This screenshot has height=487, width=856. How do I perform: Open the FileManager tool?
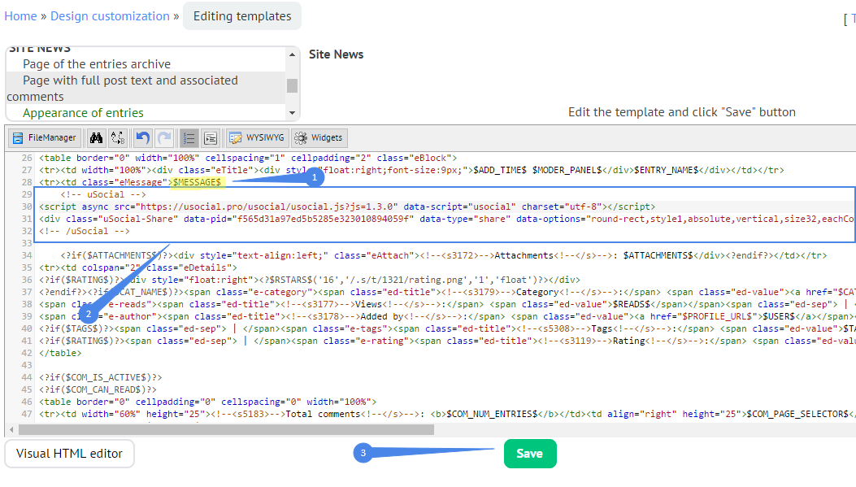click(45, 138)
